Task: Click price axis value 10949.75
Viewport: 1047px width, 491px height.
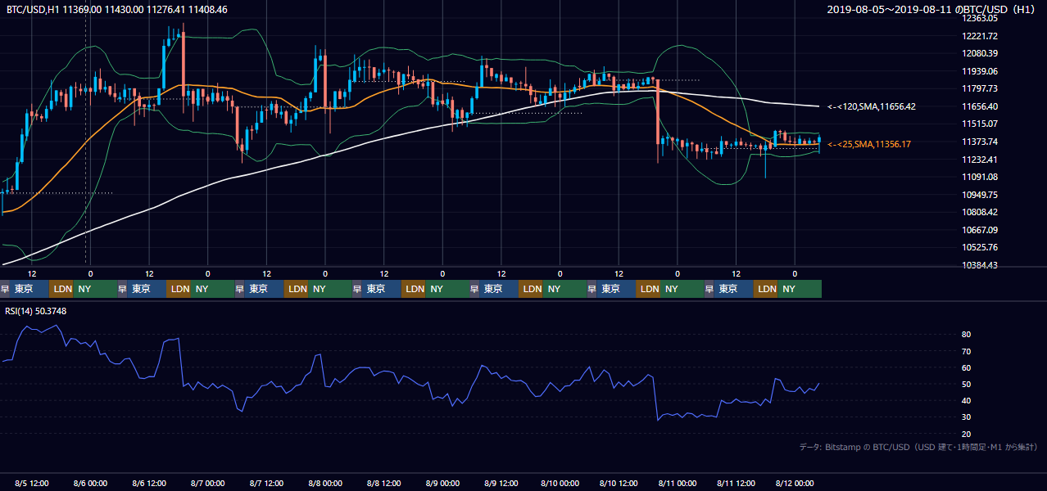Action: point(980,195)
